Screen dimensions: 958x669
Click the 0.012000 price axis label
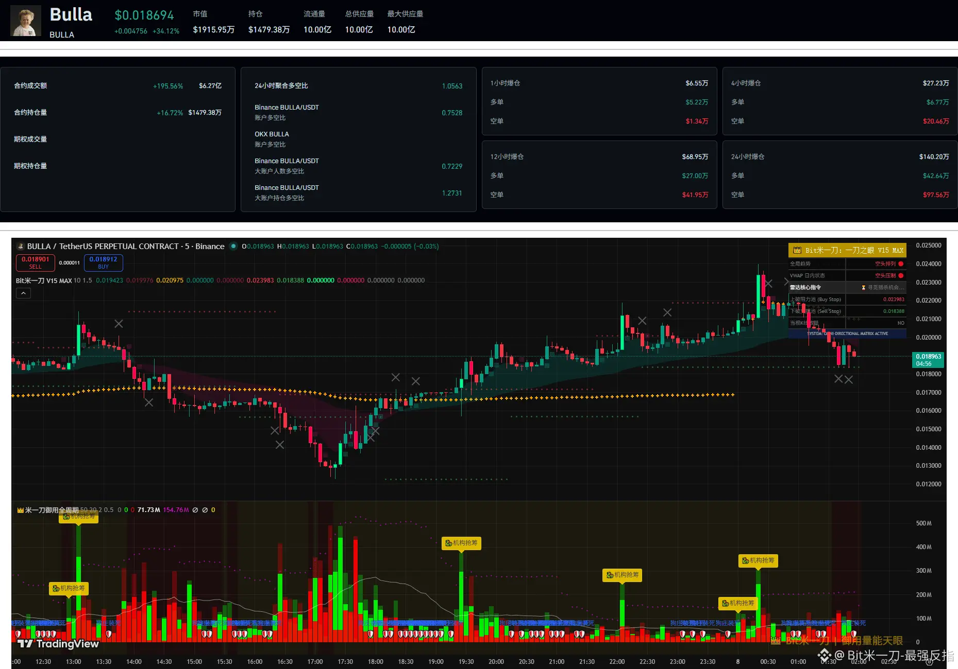(929, 484)
